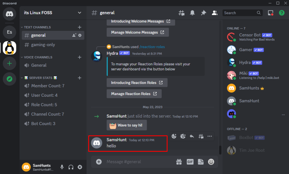Switch to the gaming-only channel

coord(43,45)
